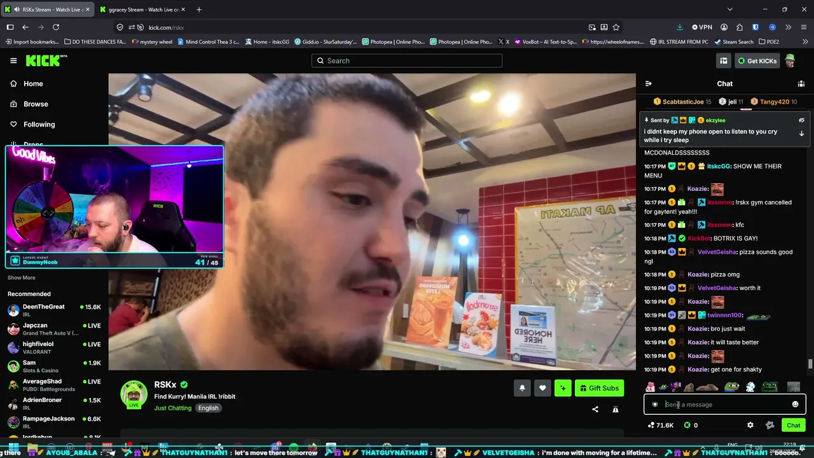Open the Bitwarden shield extension

(755, 27)
